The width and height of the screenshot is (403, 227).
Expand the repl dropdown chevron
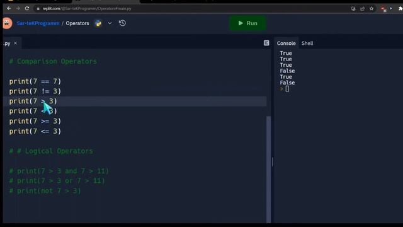[x=110, y=23]
